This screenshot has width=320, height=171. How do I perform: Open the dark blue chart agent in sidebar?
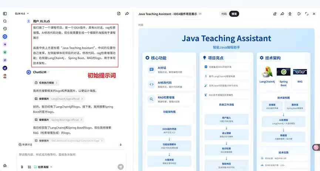tap(5, 68)
